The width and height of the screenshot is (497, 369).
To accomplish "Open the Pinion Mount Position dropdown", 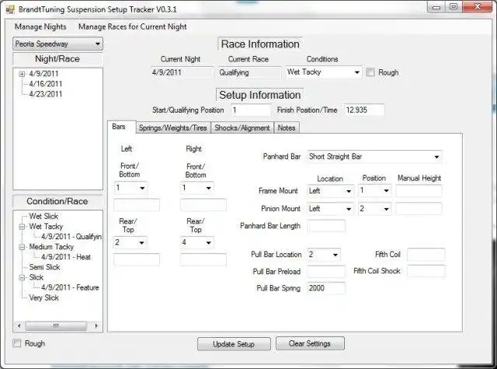I will click(x=374, y=209).
